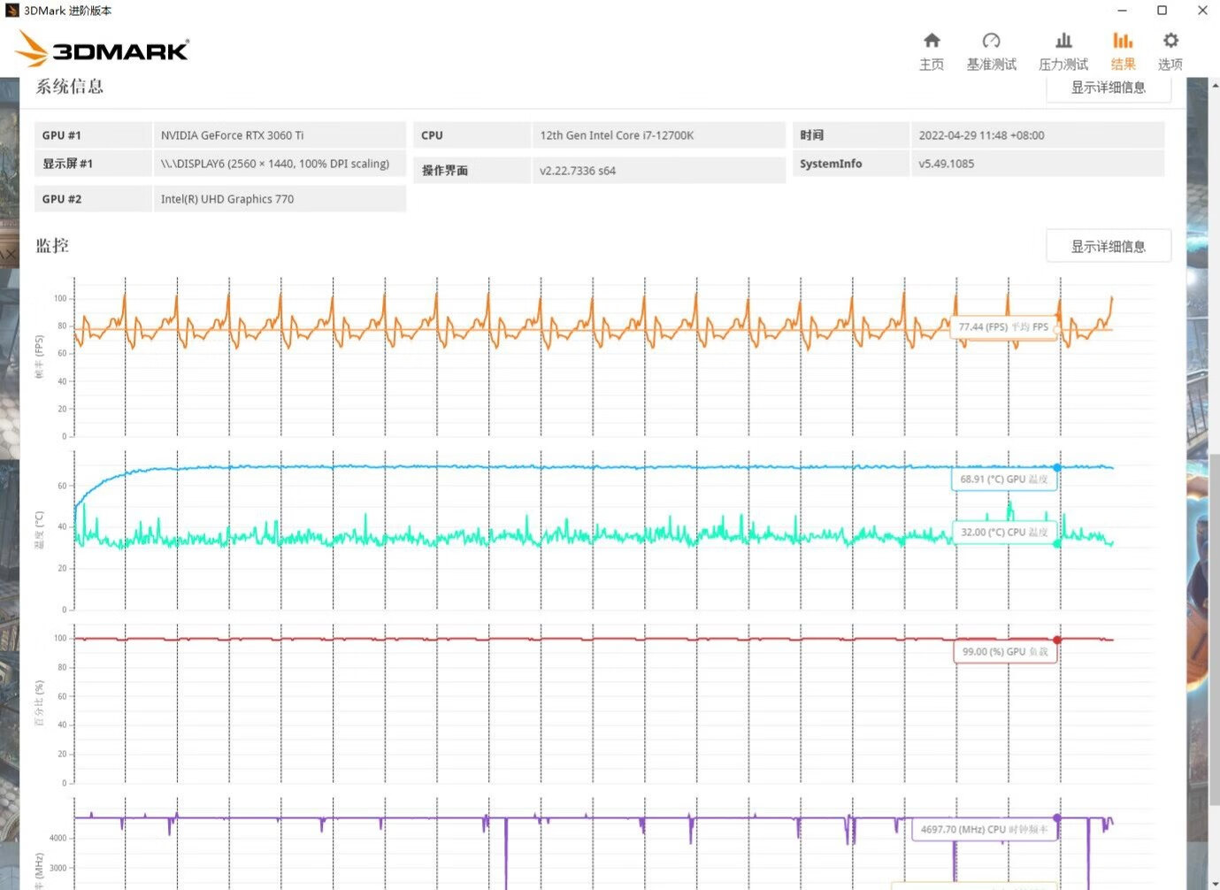1220x890 pixels.
Task: Click the 4697.70 MHz CPU clock label
Action: click(x=984, y=830)
